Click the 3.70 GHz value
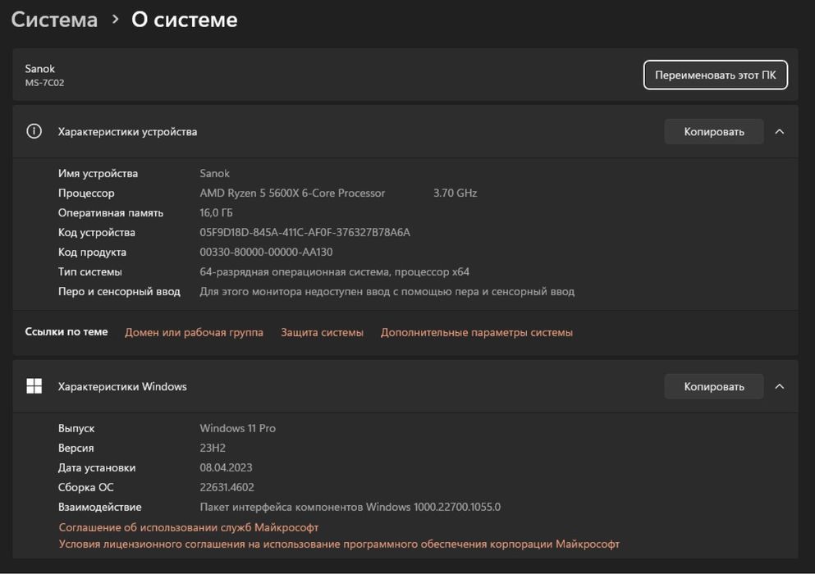 click(455, 194)
